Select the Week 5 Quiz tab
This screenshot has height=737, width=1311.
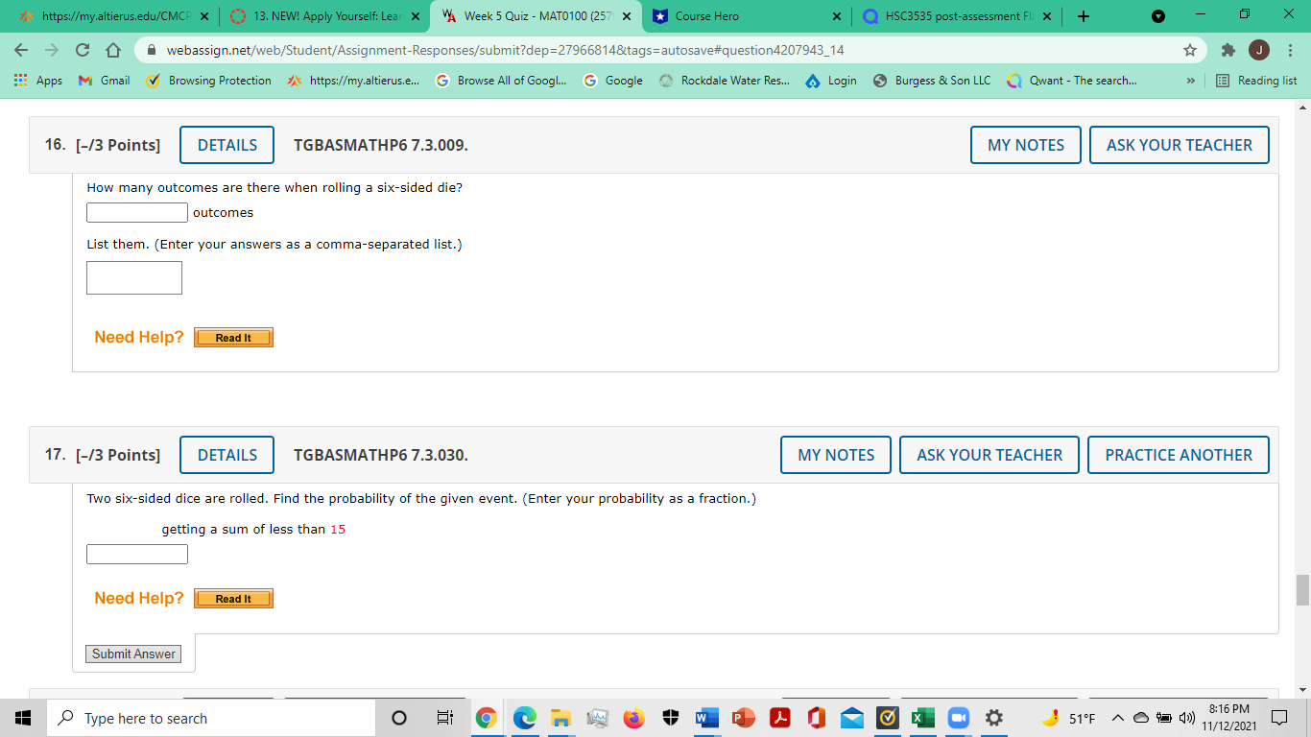537,16
